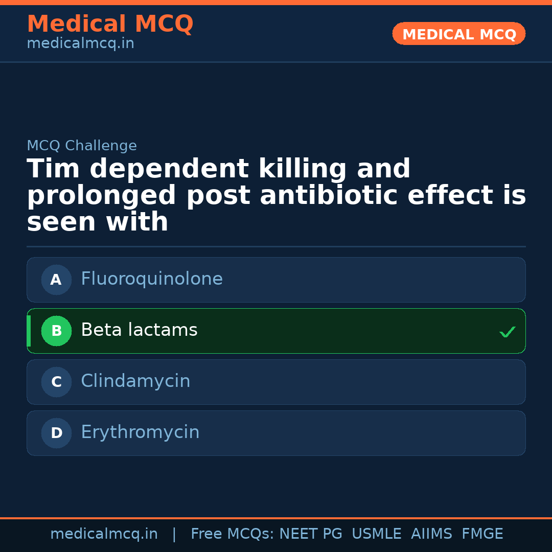Click FMGE in the footer

pyautogui.click(x=482, y=534)
